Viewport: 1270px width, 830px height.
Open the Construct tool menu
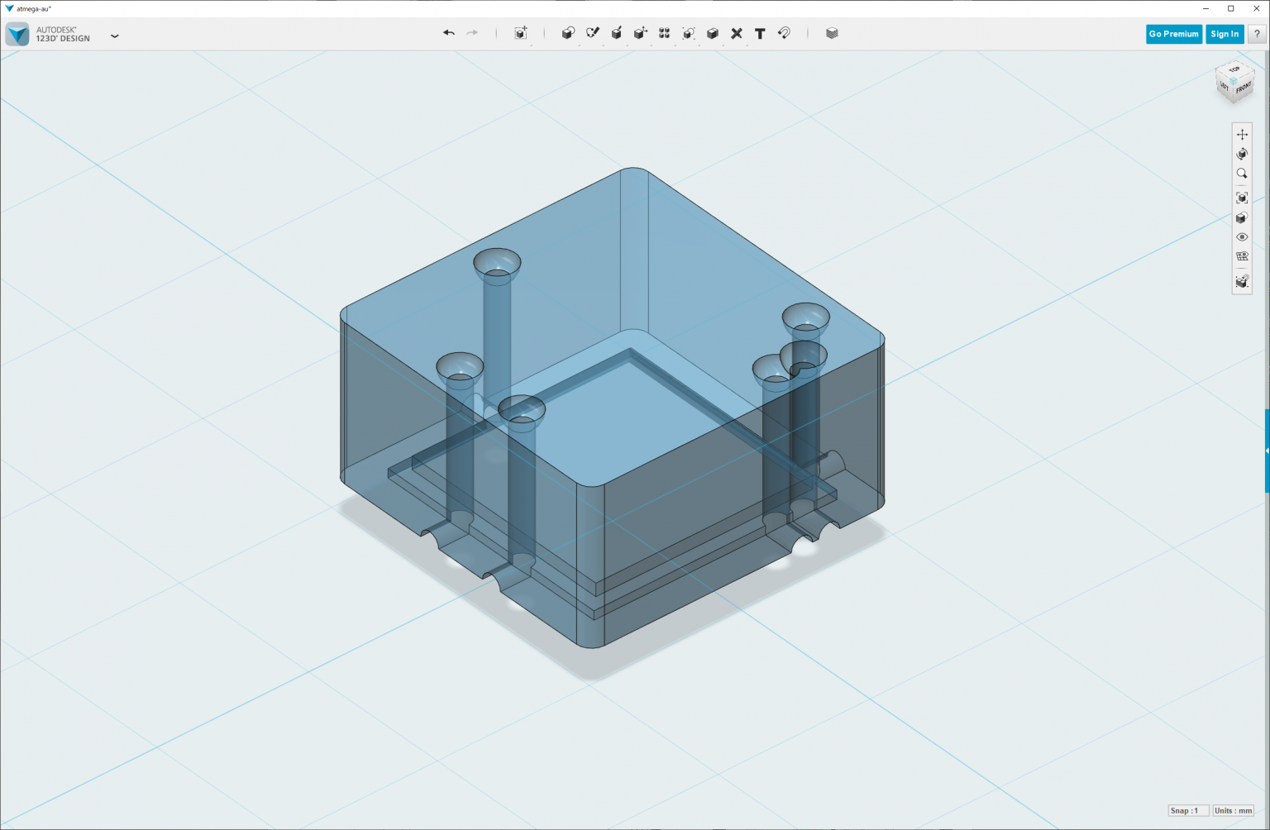coord(616,33)
